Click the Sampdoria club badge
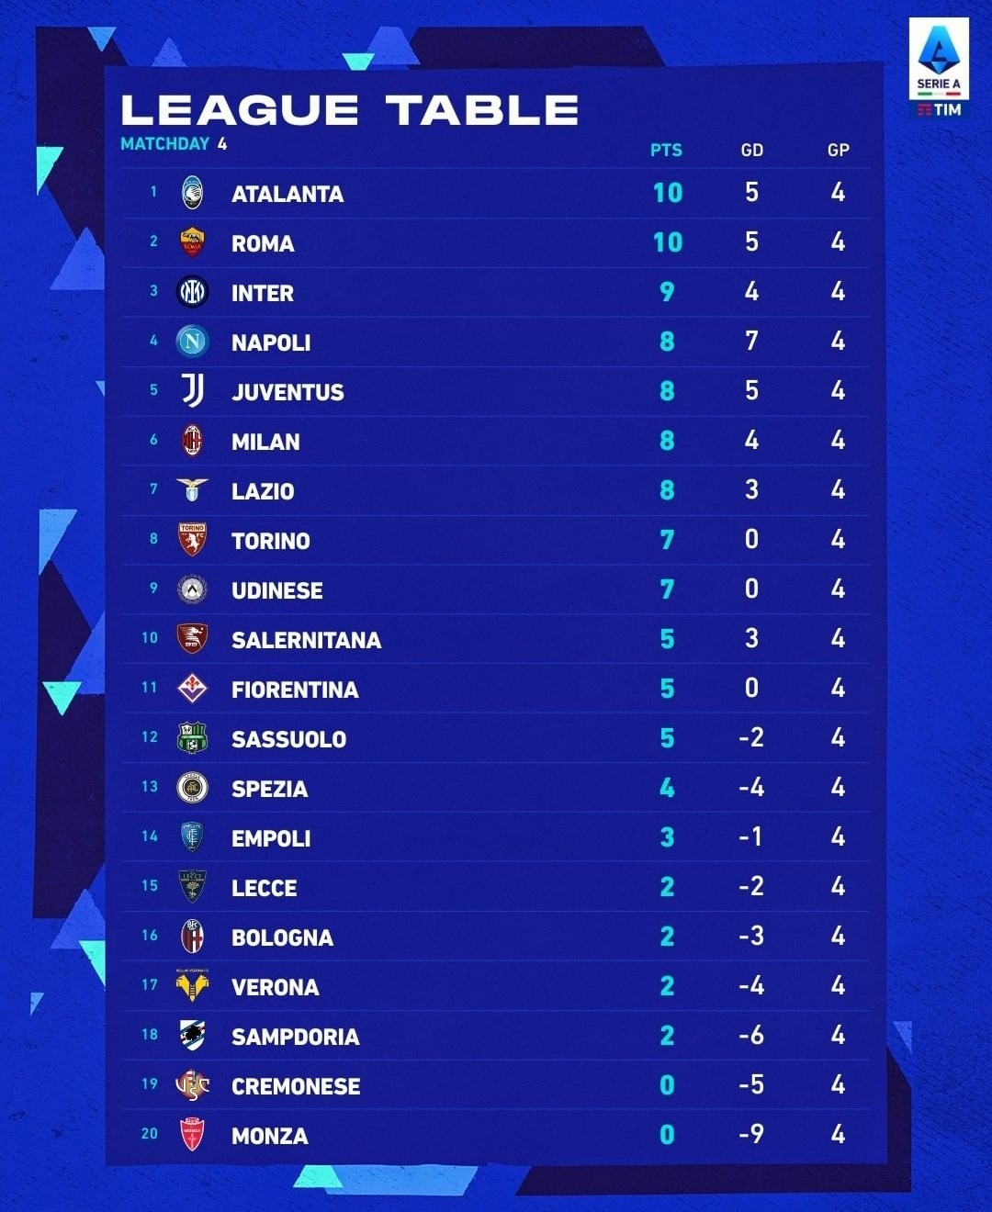 click(192, 1036)
